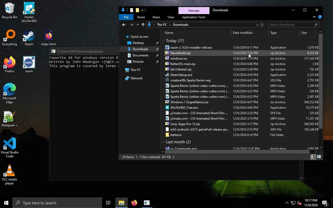Open the View ribbon tab
This screenshot has height=208, width=333.
pyautogui.click(x=171, y=17)
